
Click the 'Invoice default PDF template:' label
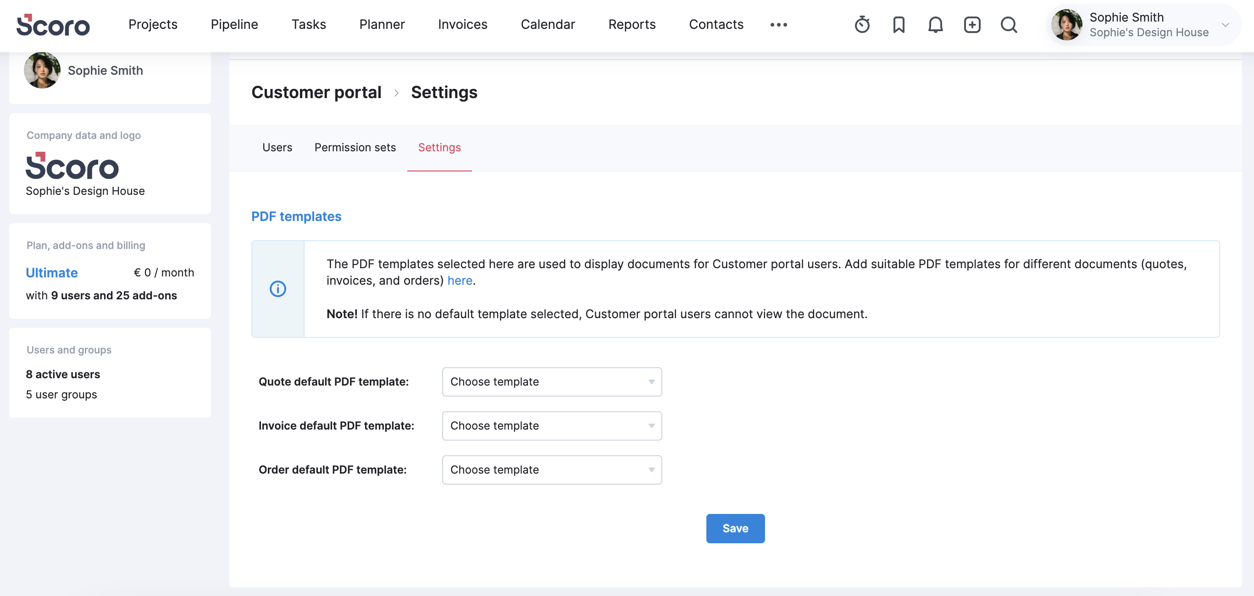click(336, 426)
